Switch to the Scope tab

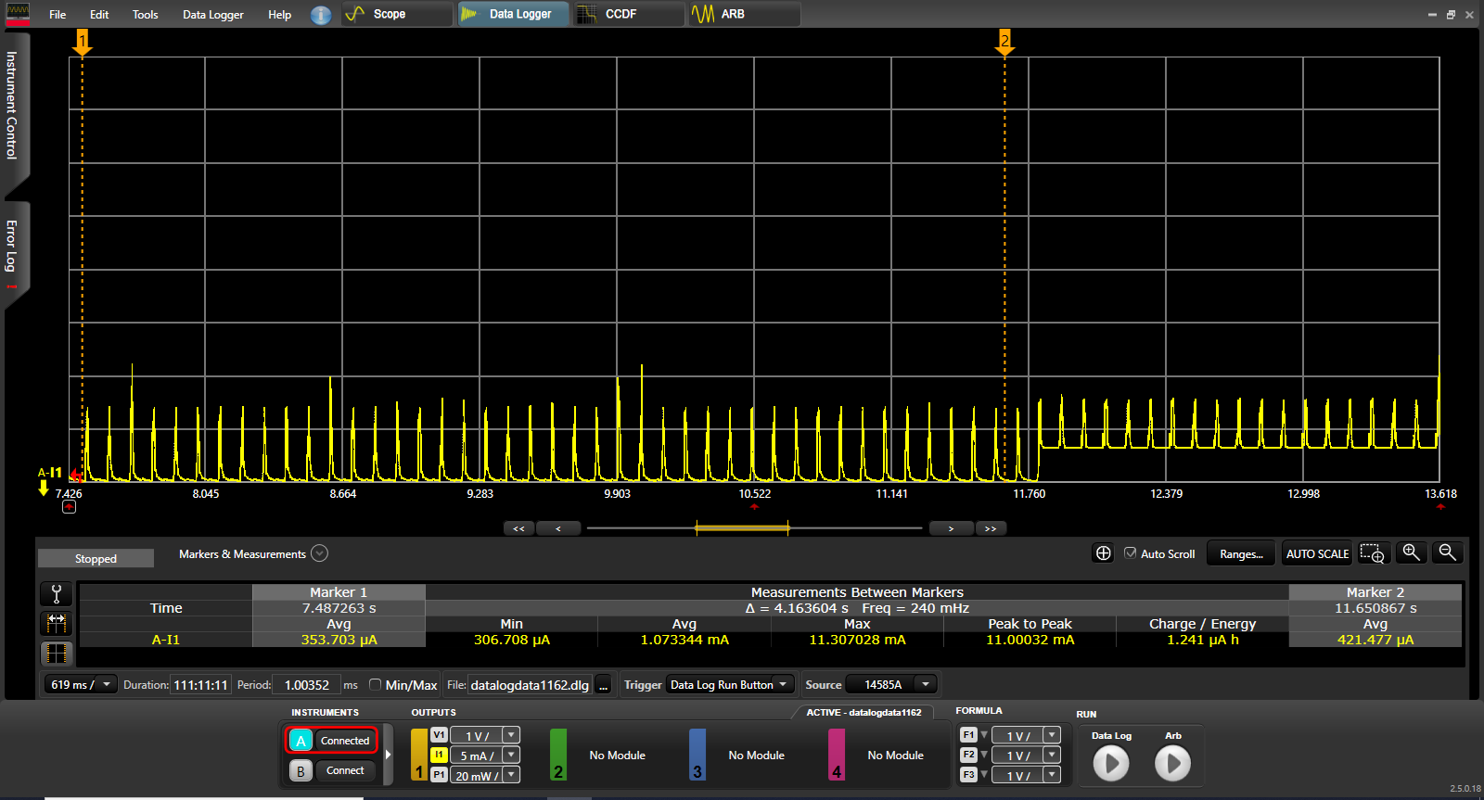pyautogui.click(x=397, y=14)
